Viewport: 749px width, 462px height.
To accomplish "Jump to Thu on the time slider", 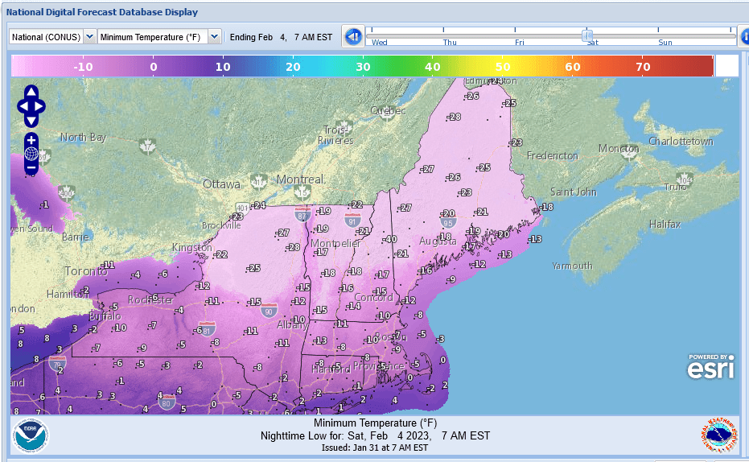I will coord(450,42).
